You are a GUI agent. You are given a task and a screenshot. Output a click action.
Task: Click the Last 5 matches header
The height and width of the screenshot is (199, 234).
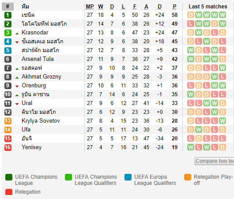coord(208,7)
